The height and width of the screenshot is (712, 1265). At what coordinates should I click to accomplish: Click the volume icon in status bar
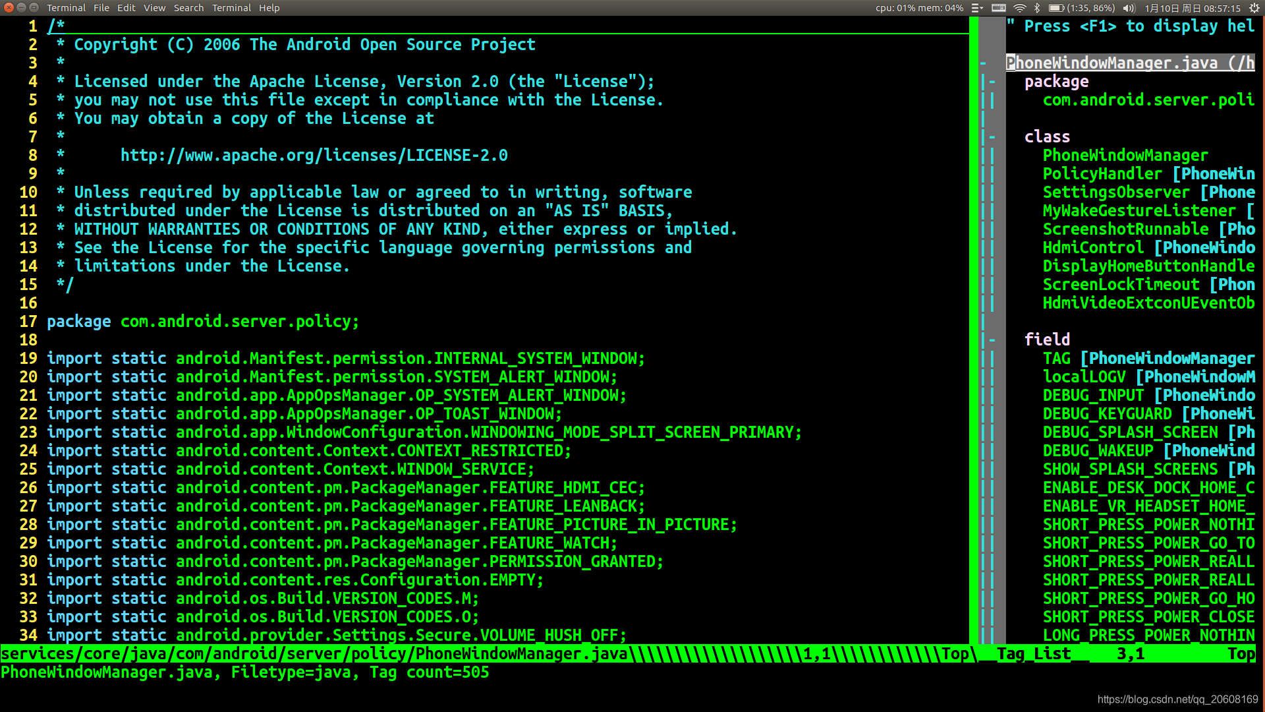[x=1125, y=8]
